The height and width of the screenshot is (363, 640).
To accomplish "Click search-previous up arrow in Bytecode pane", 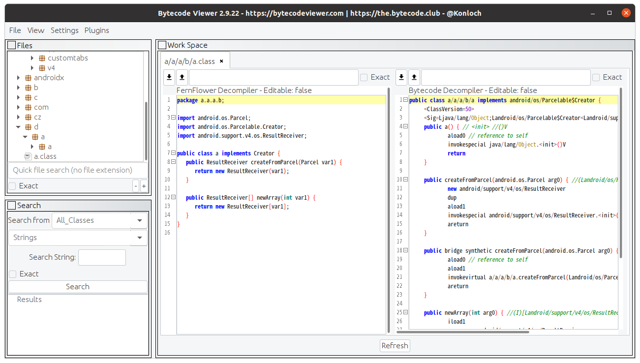I will point(414,77).
